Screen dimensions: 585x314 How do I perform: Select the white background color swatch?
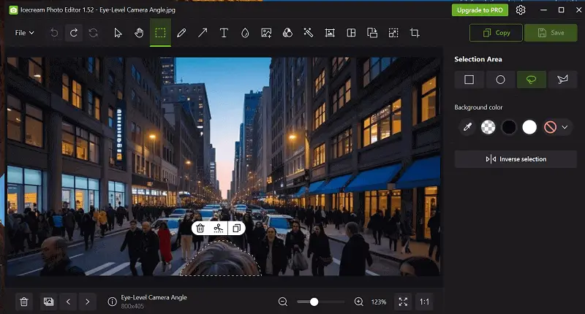click(529, 127)
